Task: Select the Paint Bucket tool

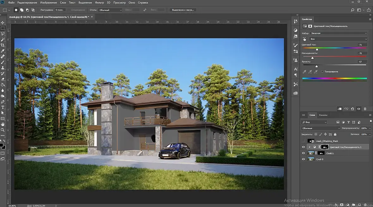Action: (3, 85)
